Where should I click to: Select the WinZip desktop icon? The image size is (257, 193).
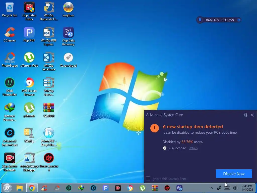tap(29, 135)
